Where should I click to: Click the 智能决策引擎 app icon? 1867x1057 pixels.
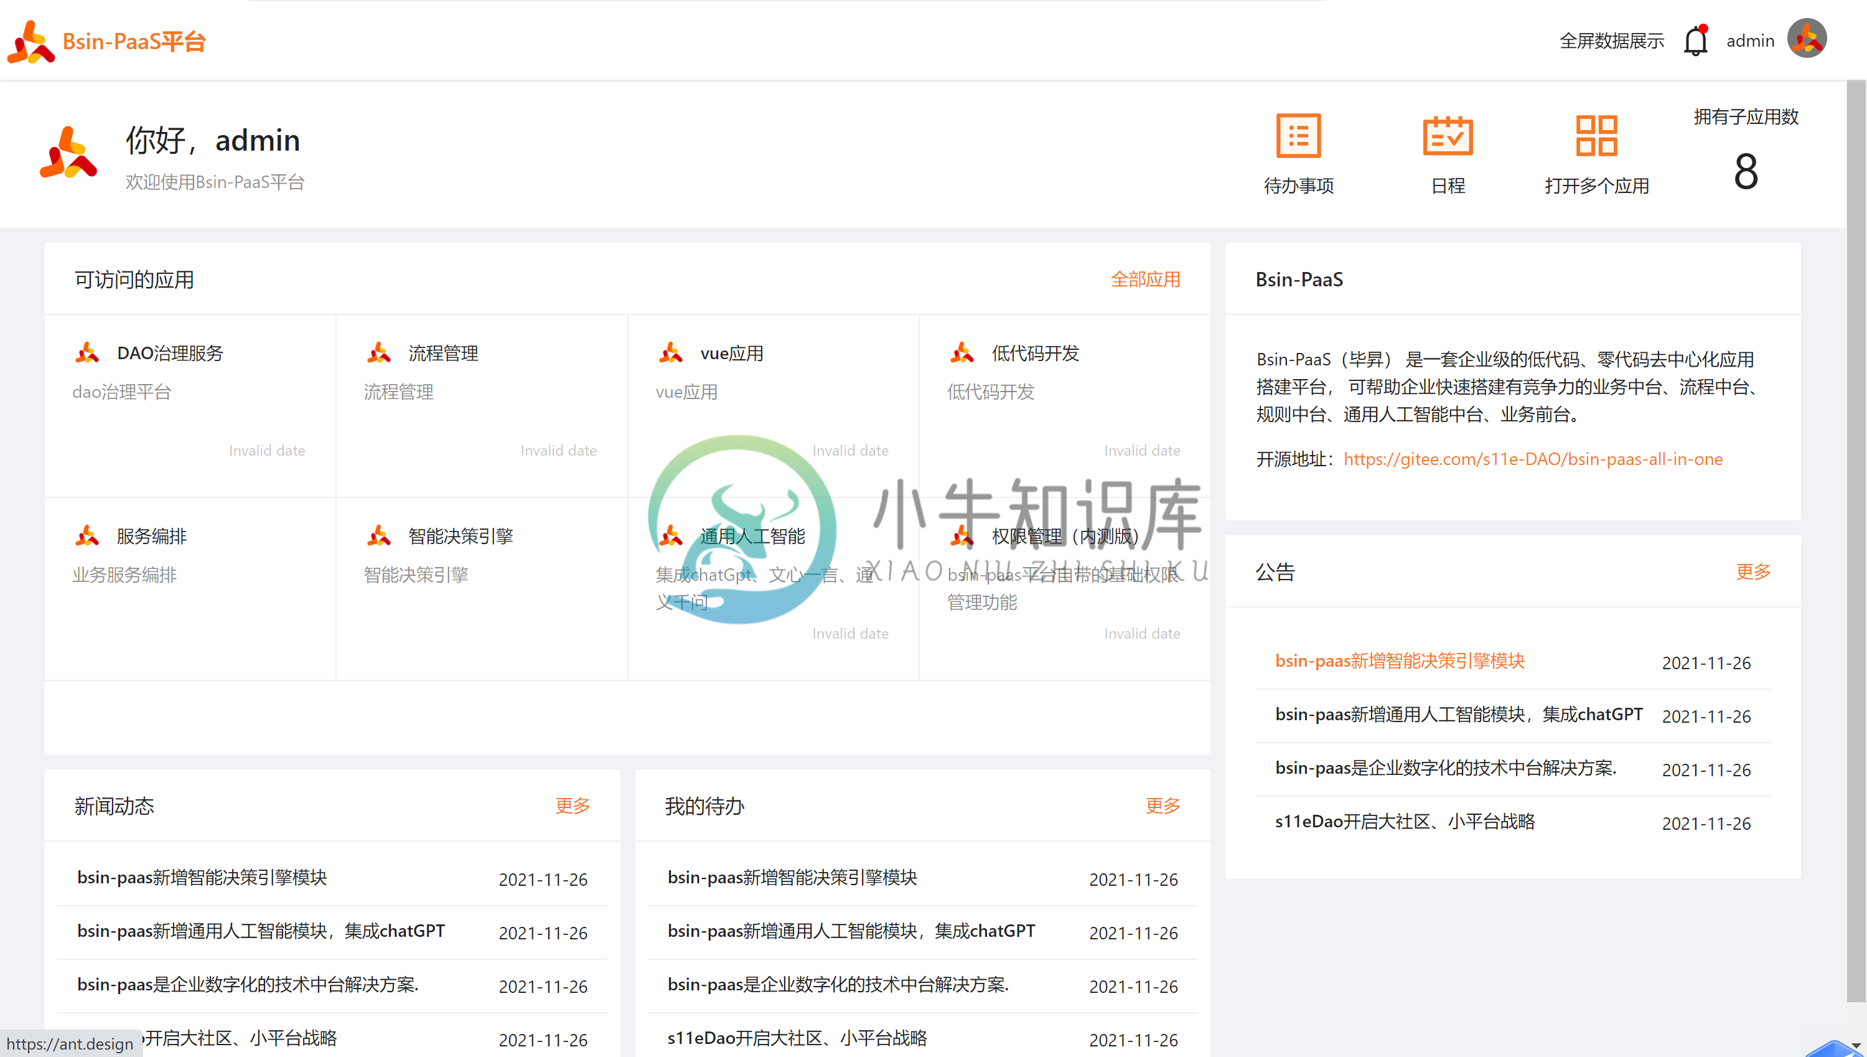(379, 536)
